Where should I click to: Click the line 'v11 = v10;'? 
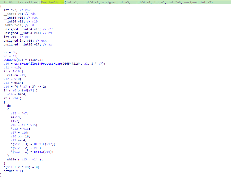point(12,67)
